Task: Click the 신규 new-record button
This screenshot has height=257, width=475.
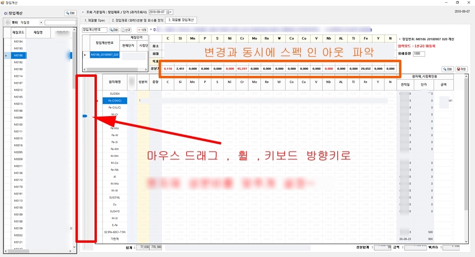Action: [x=126, y=29]
